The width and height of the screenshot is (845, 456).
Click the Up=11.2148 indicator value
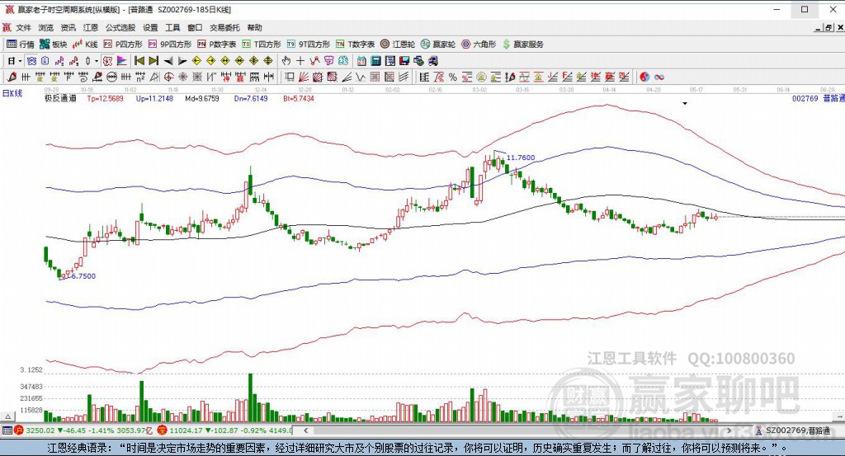pos(154,98)
